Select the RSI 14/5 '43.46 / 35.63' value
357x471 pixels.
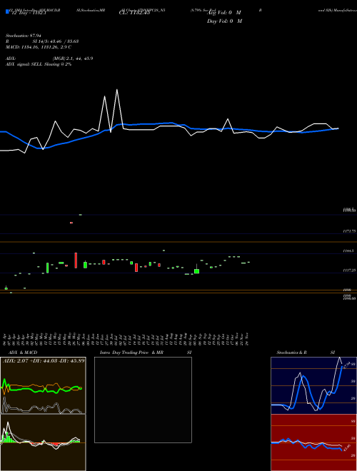click(65, 41)
